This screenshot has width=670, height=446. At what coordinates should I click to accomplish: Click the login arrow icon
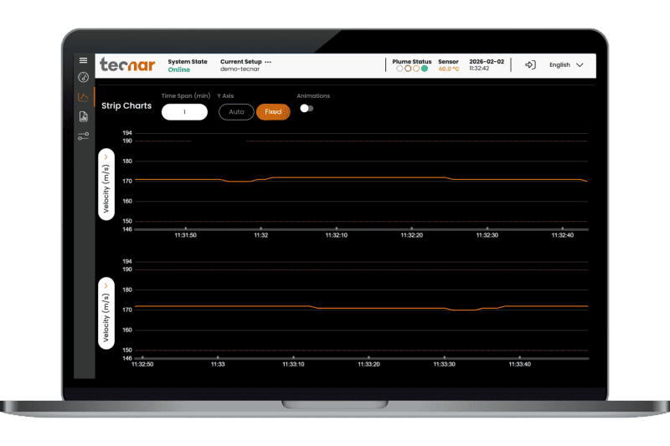click(530, 64)
